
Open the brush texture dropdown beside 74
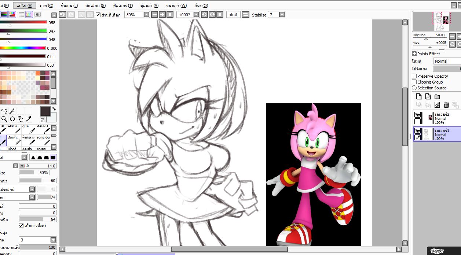tap(32, 197)
